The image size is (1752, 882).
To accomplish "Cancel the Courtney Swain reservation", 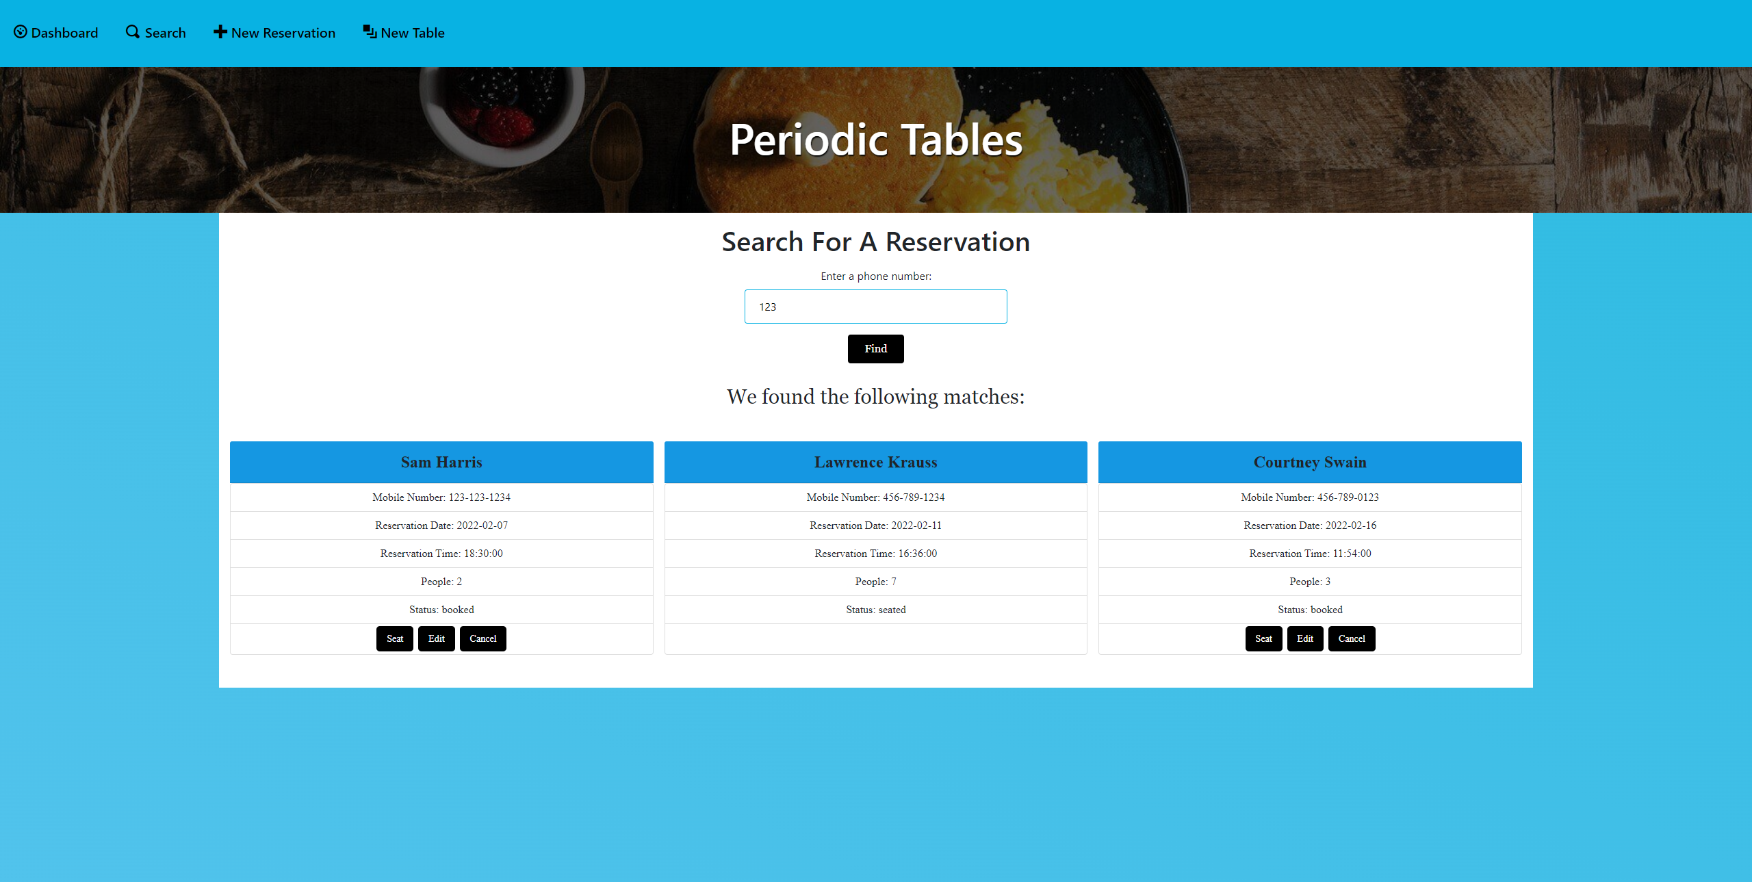I will pyautogui.click(x=1351, y=638).
